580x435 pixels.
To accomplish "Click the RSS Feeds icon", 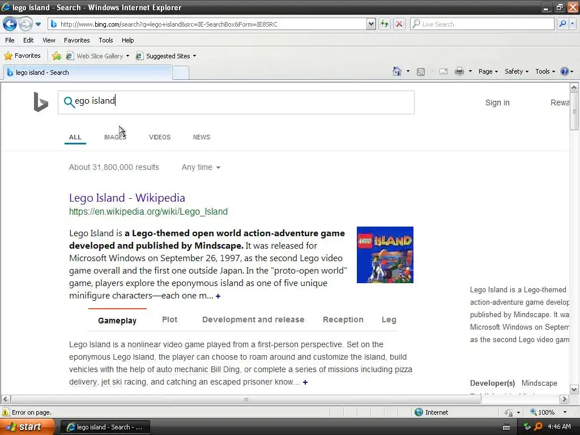I will [421, 72].
